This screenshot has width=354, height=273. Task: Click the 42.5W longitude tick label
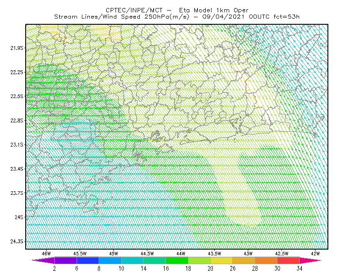pos(281,254)
